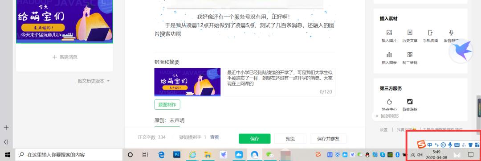Click the 题图制作 button
Image resolution: width=481 pixels, height=161 pixels.
tap(167, 104)
